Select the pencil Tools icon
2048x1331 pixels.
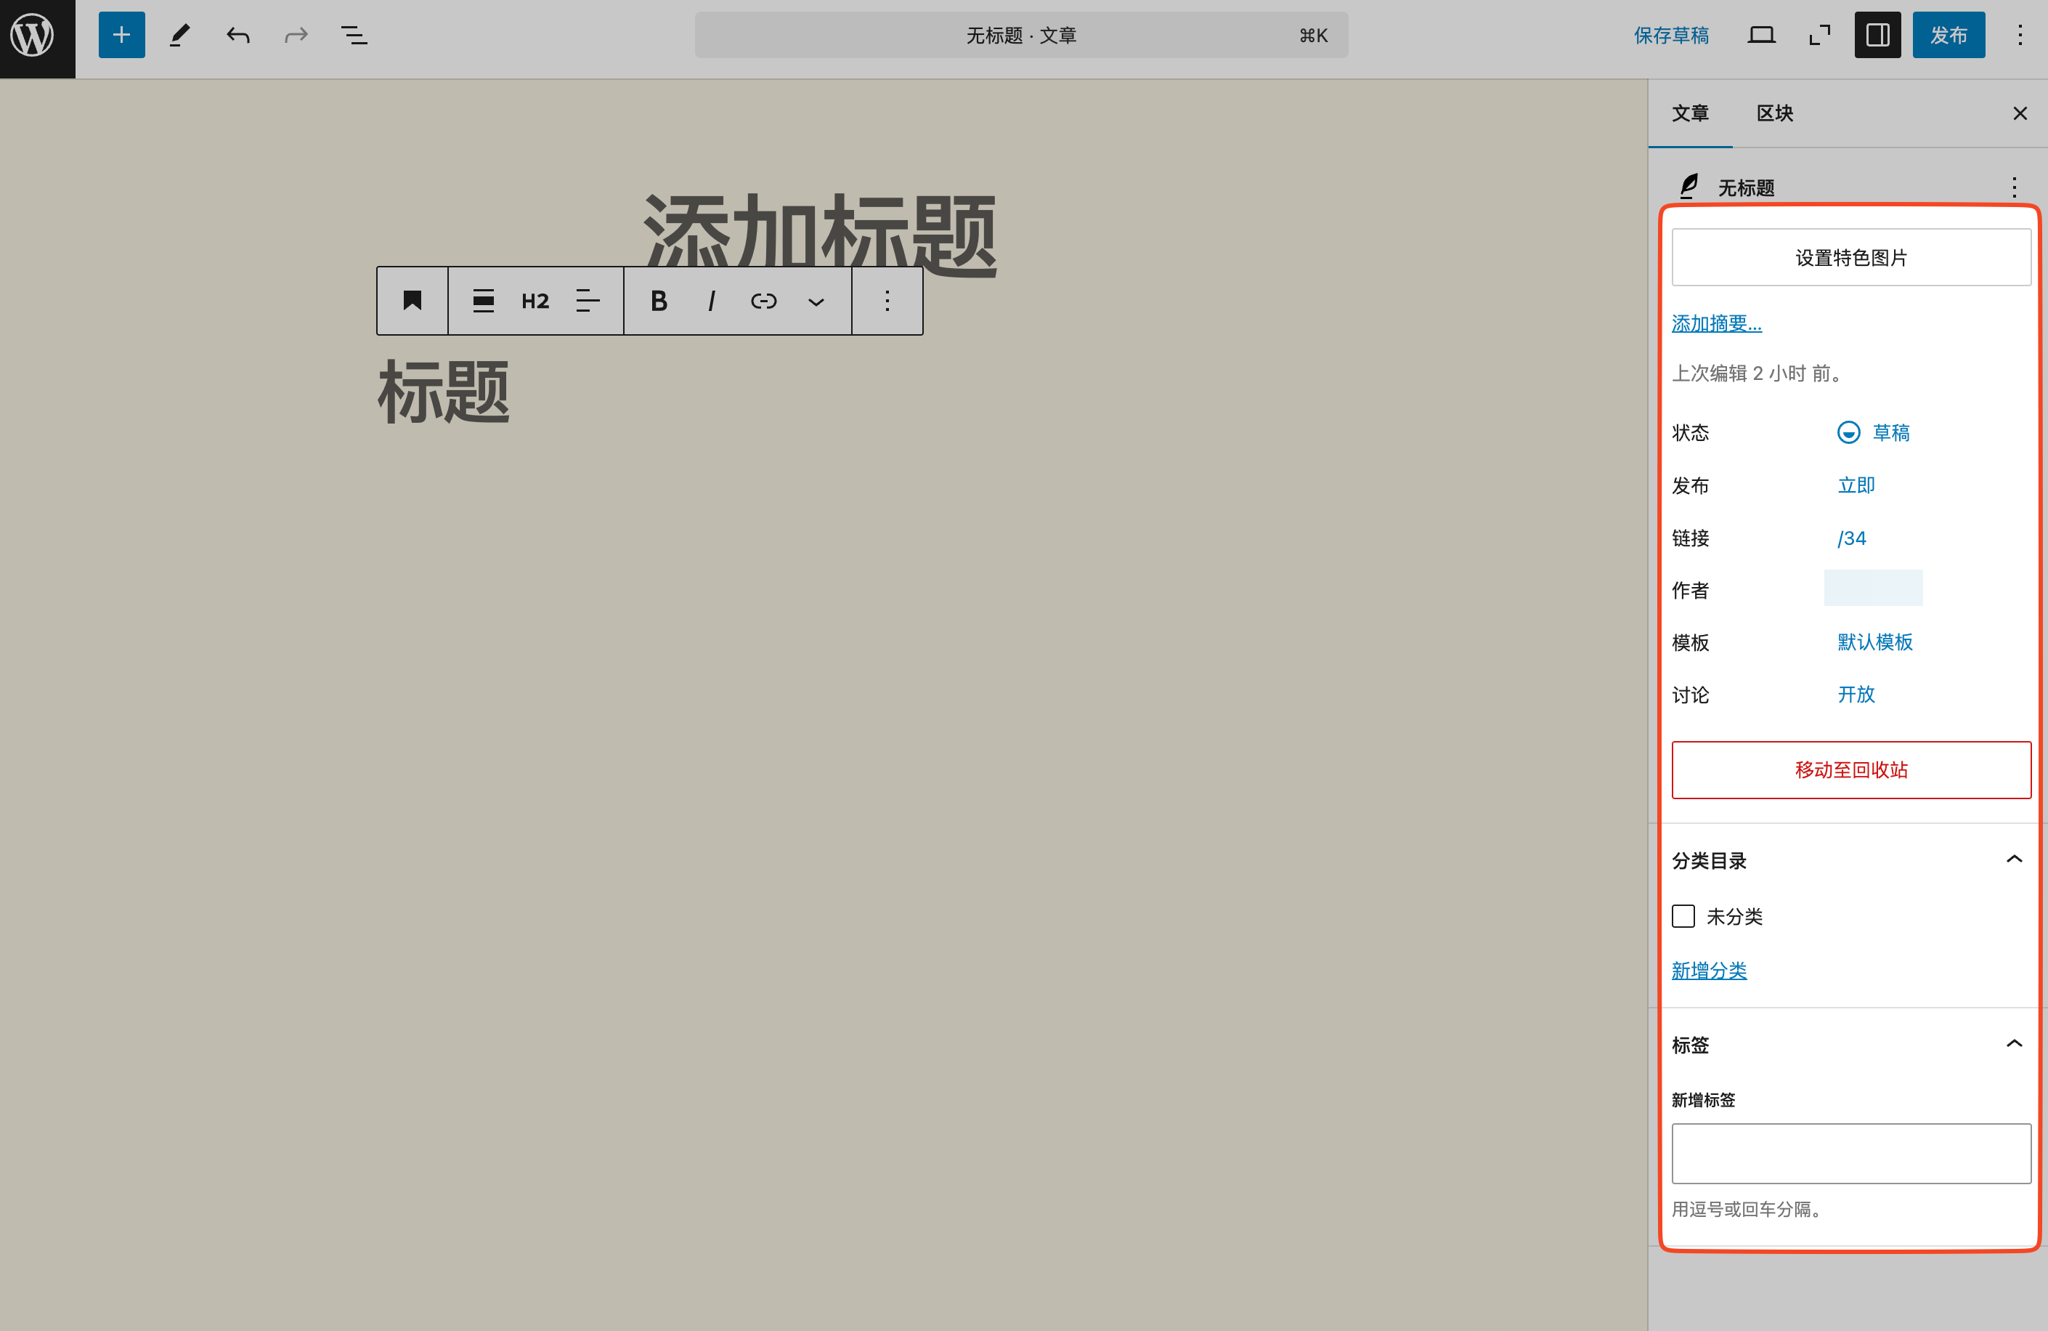(x=179, y=36)
